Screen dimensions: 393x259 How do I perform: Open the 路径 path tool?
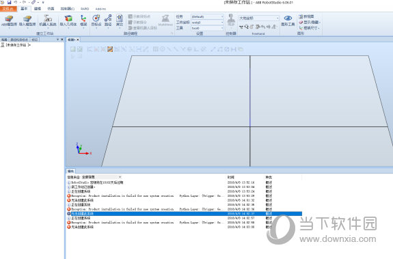coord(108,21)
